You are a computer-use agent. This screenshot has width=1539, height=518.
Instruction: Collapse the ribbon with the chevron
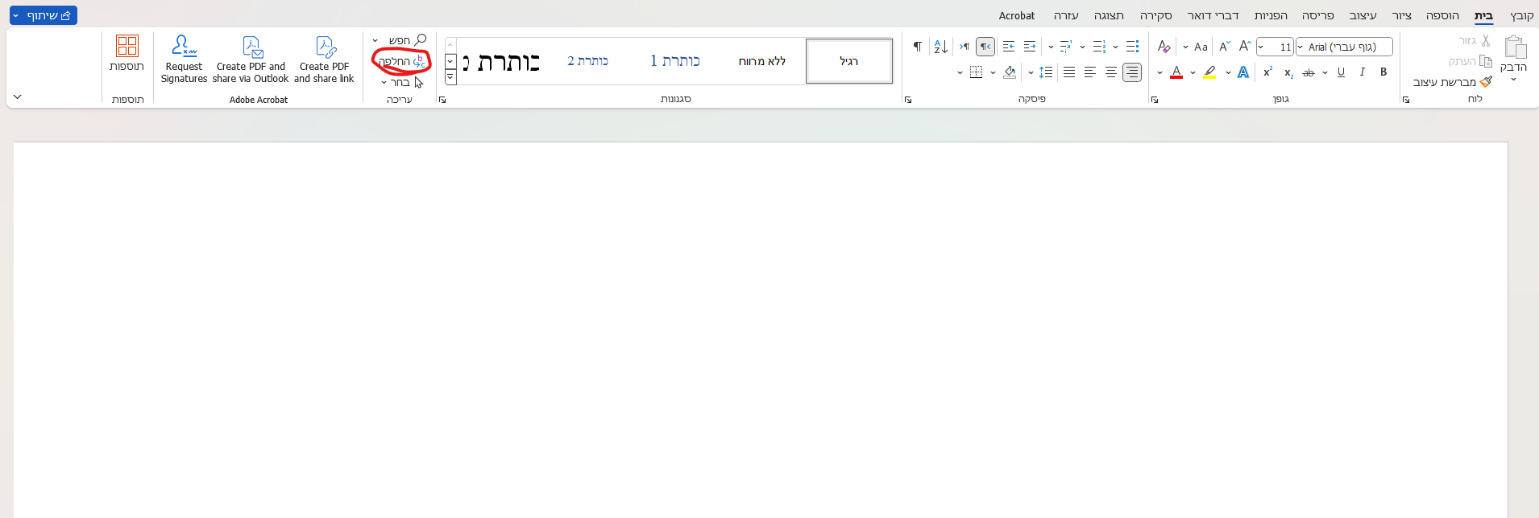[17, 97]
